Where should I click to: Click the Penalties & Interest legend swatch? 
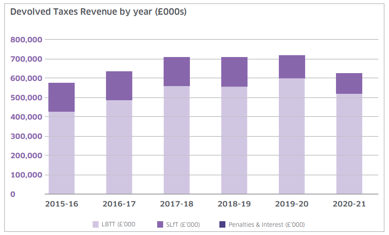(223, 224)
